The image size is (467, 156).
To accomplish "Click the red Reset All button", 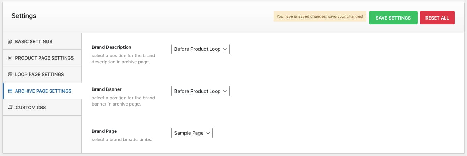I will [437, 18].
